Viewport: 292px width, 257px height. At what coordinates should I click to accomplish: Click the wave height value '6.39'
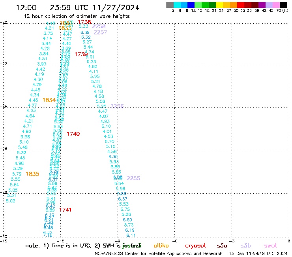point(85,32)
